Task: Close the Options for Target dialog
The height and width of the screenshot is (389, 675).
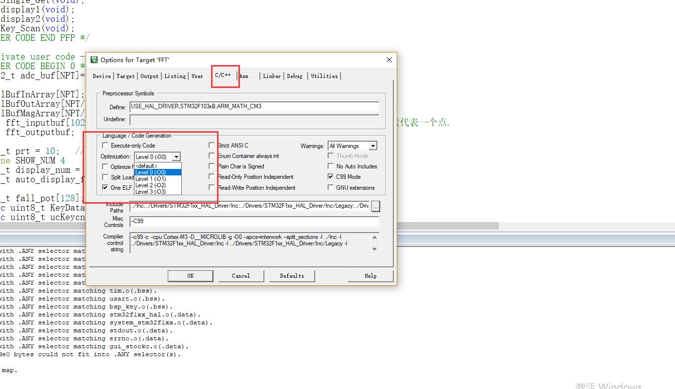Action: pyautogui.click(x=389, y=60)
